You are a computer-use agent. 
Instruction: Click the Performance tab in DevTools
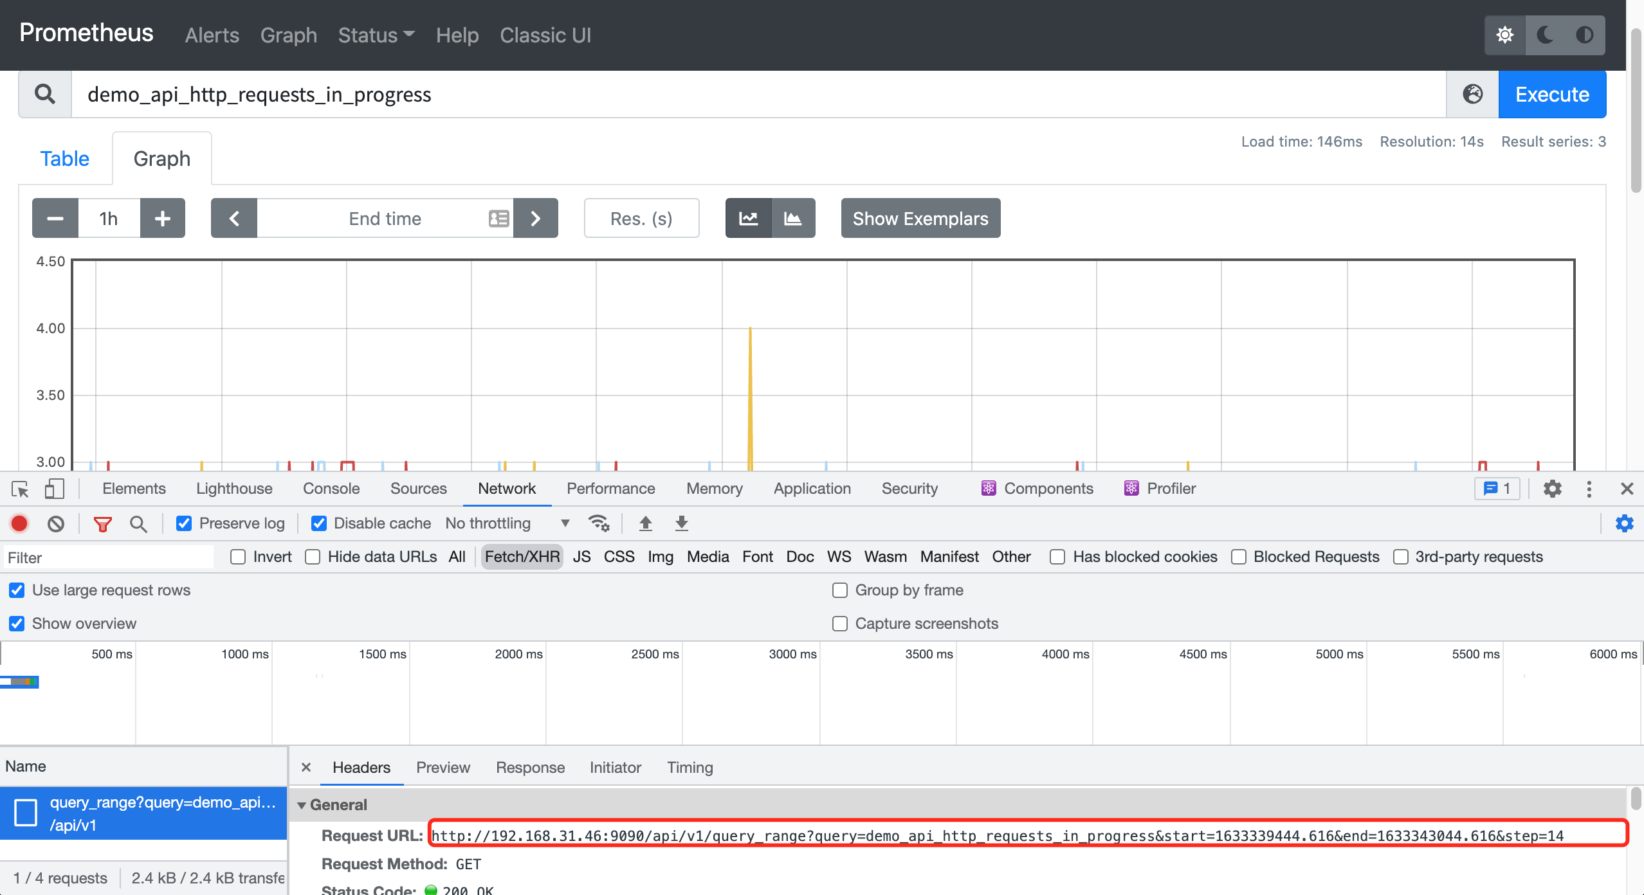point(611,488)
